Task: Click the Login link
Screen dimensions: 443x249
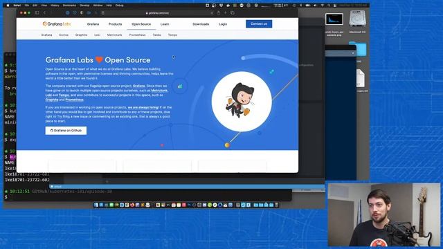Action: [x=223, y=24]
